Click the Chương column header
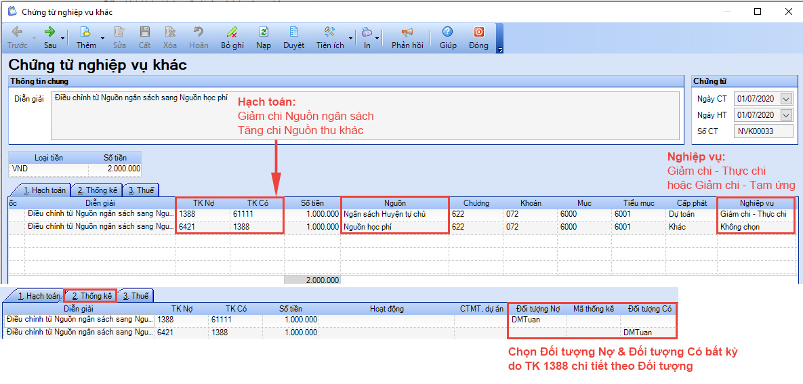This screenshot has height=384, width=803. click(476, 203)
